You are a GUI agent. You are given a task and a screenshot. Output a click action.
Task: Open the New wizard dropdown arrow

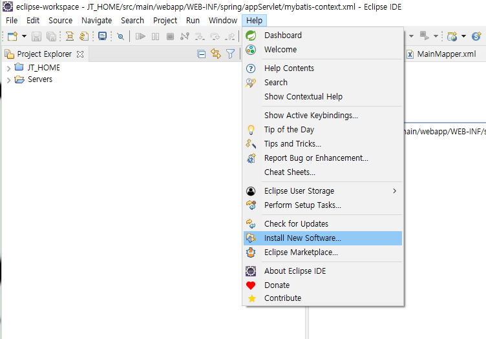24,37
